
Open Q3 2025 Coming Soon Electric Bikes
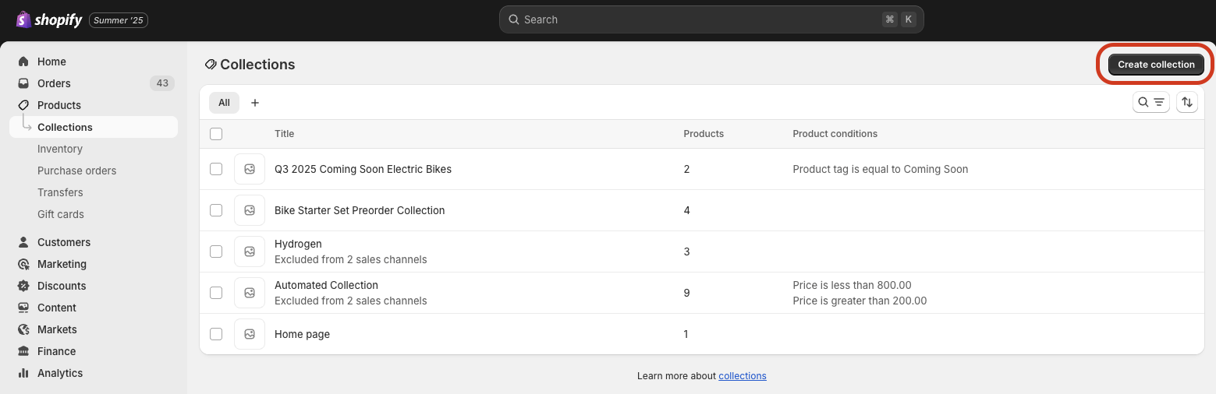pos(363,169)
